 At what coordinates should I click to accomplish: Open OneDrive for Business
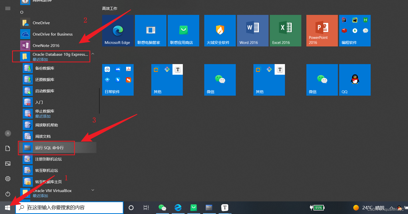pyautogui.click(x=57, y=34)
